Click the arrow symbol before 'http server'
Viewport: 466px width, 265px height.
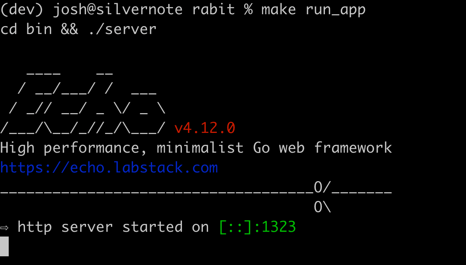pyautogui.click(x=4, y=228)
